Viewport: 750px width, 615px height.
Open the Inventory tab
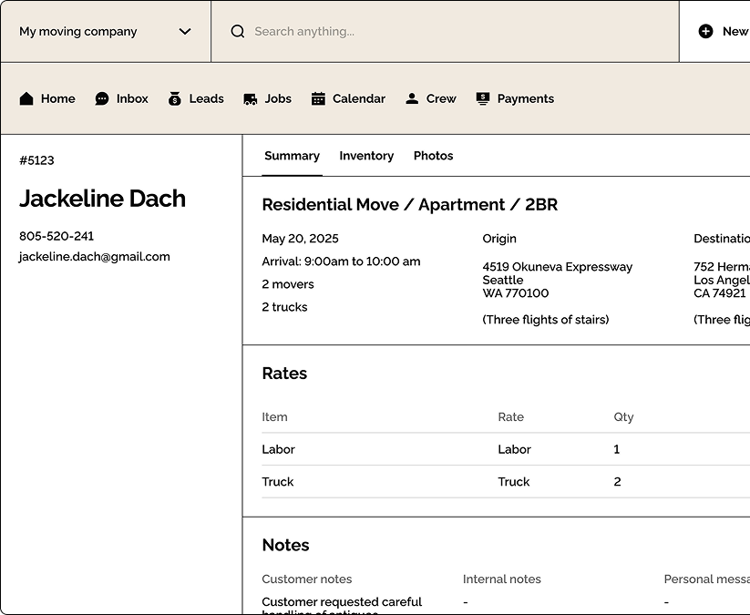coord(366,156)
